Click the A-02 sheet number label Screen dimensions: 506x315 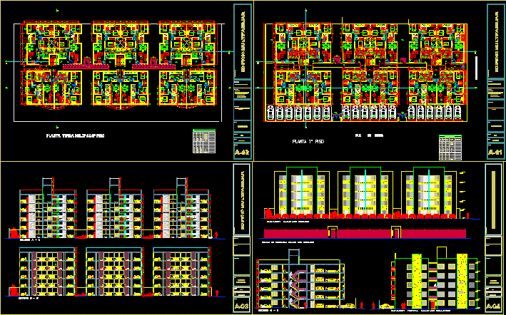pos(242,153)
